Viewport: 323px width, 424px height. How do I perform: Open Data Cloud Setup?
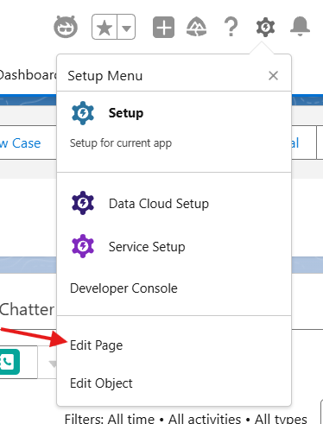point(174,203)
